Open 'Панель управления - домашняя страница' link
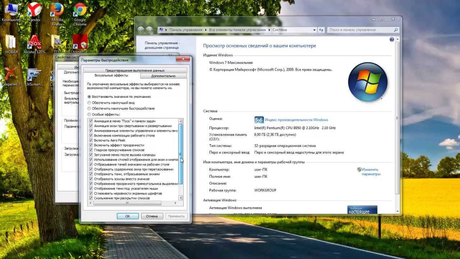The image size is (460, 259). [162, 45]
